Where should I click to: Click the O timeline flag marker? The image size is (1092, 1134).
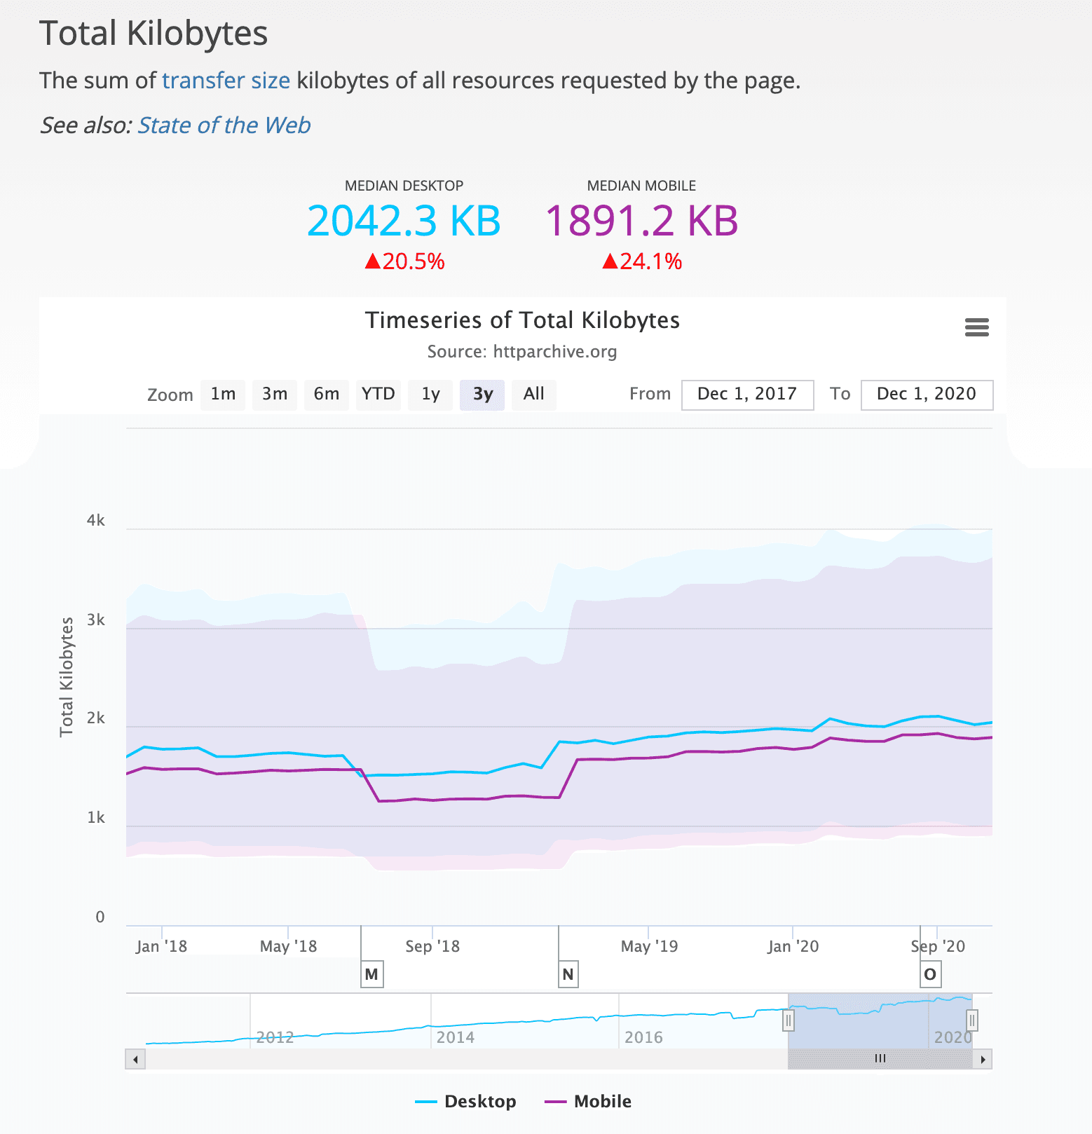tap(930, 974)
